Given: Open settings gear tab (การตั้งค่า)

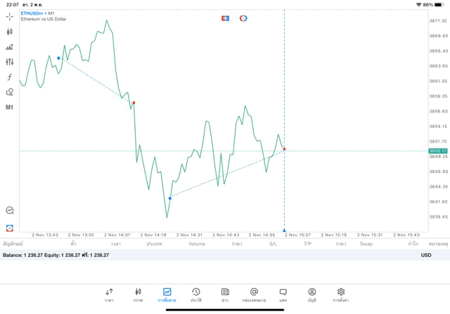Looking at the screenshot, I should click(x=341, y=294).
